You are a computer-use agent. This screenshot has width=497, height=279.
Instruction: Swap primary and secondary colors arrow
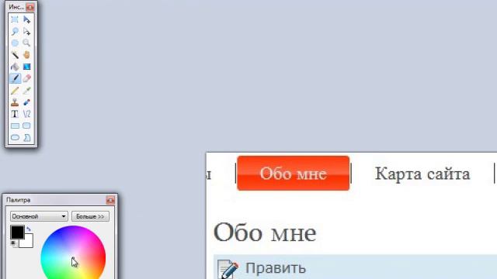pyautogui.click(x=29, y=229)
